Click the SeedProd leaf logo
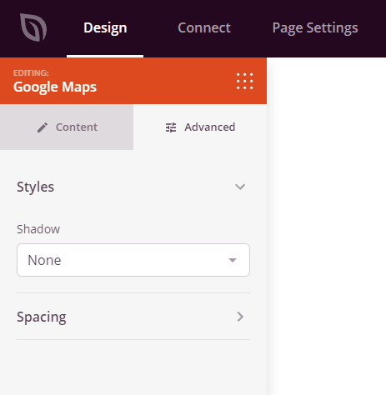This screenshot has width=386, height=395. 33,27
